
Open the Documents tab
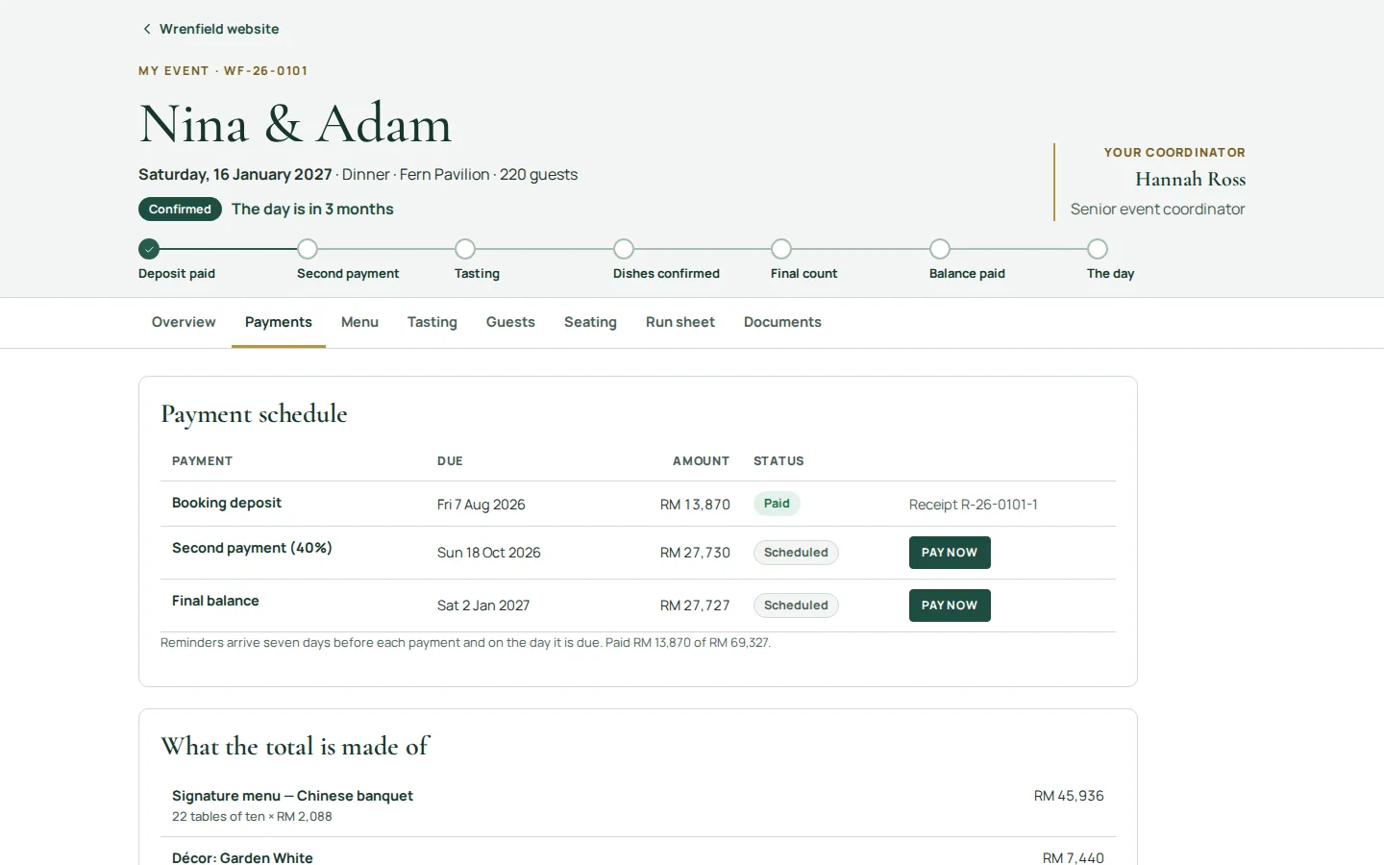point(782,322)
